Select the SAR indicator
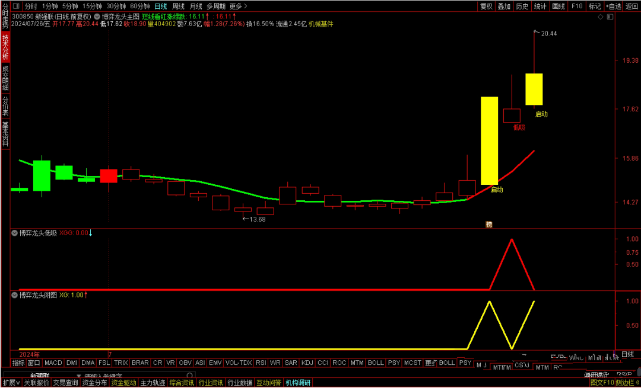This screenshot has height=388, width=641. click(x=291, y=363)
